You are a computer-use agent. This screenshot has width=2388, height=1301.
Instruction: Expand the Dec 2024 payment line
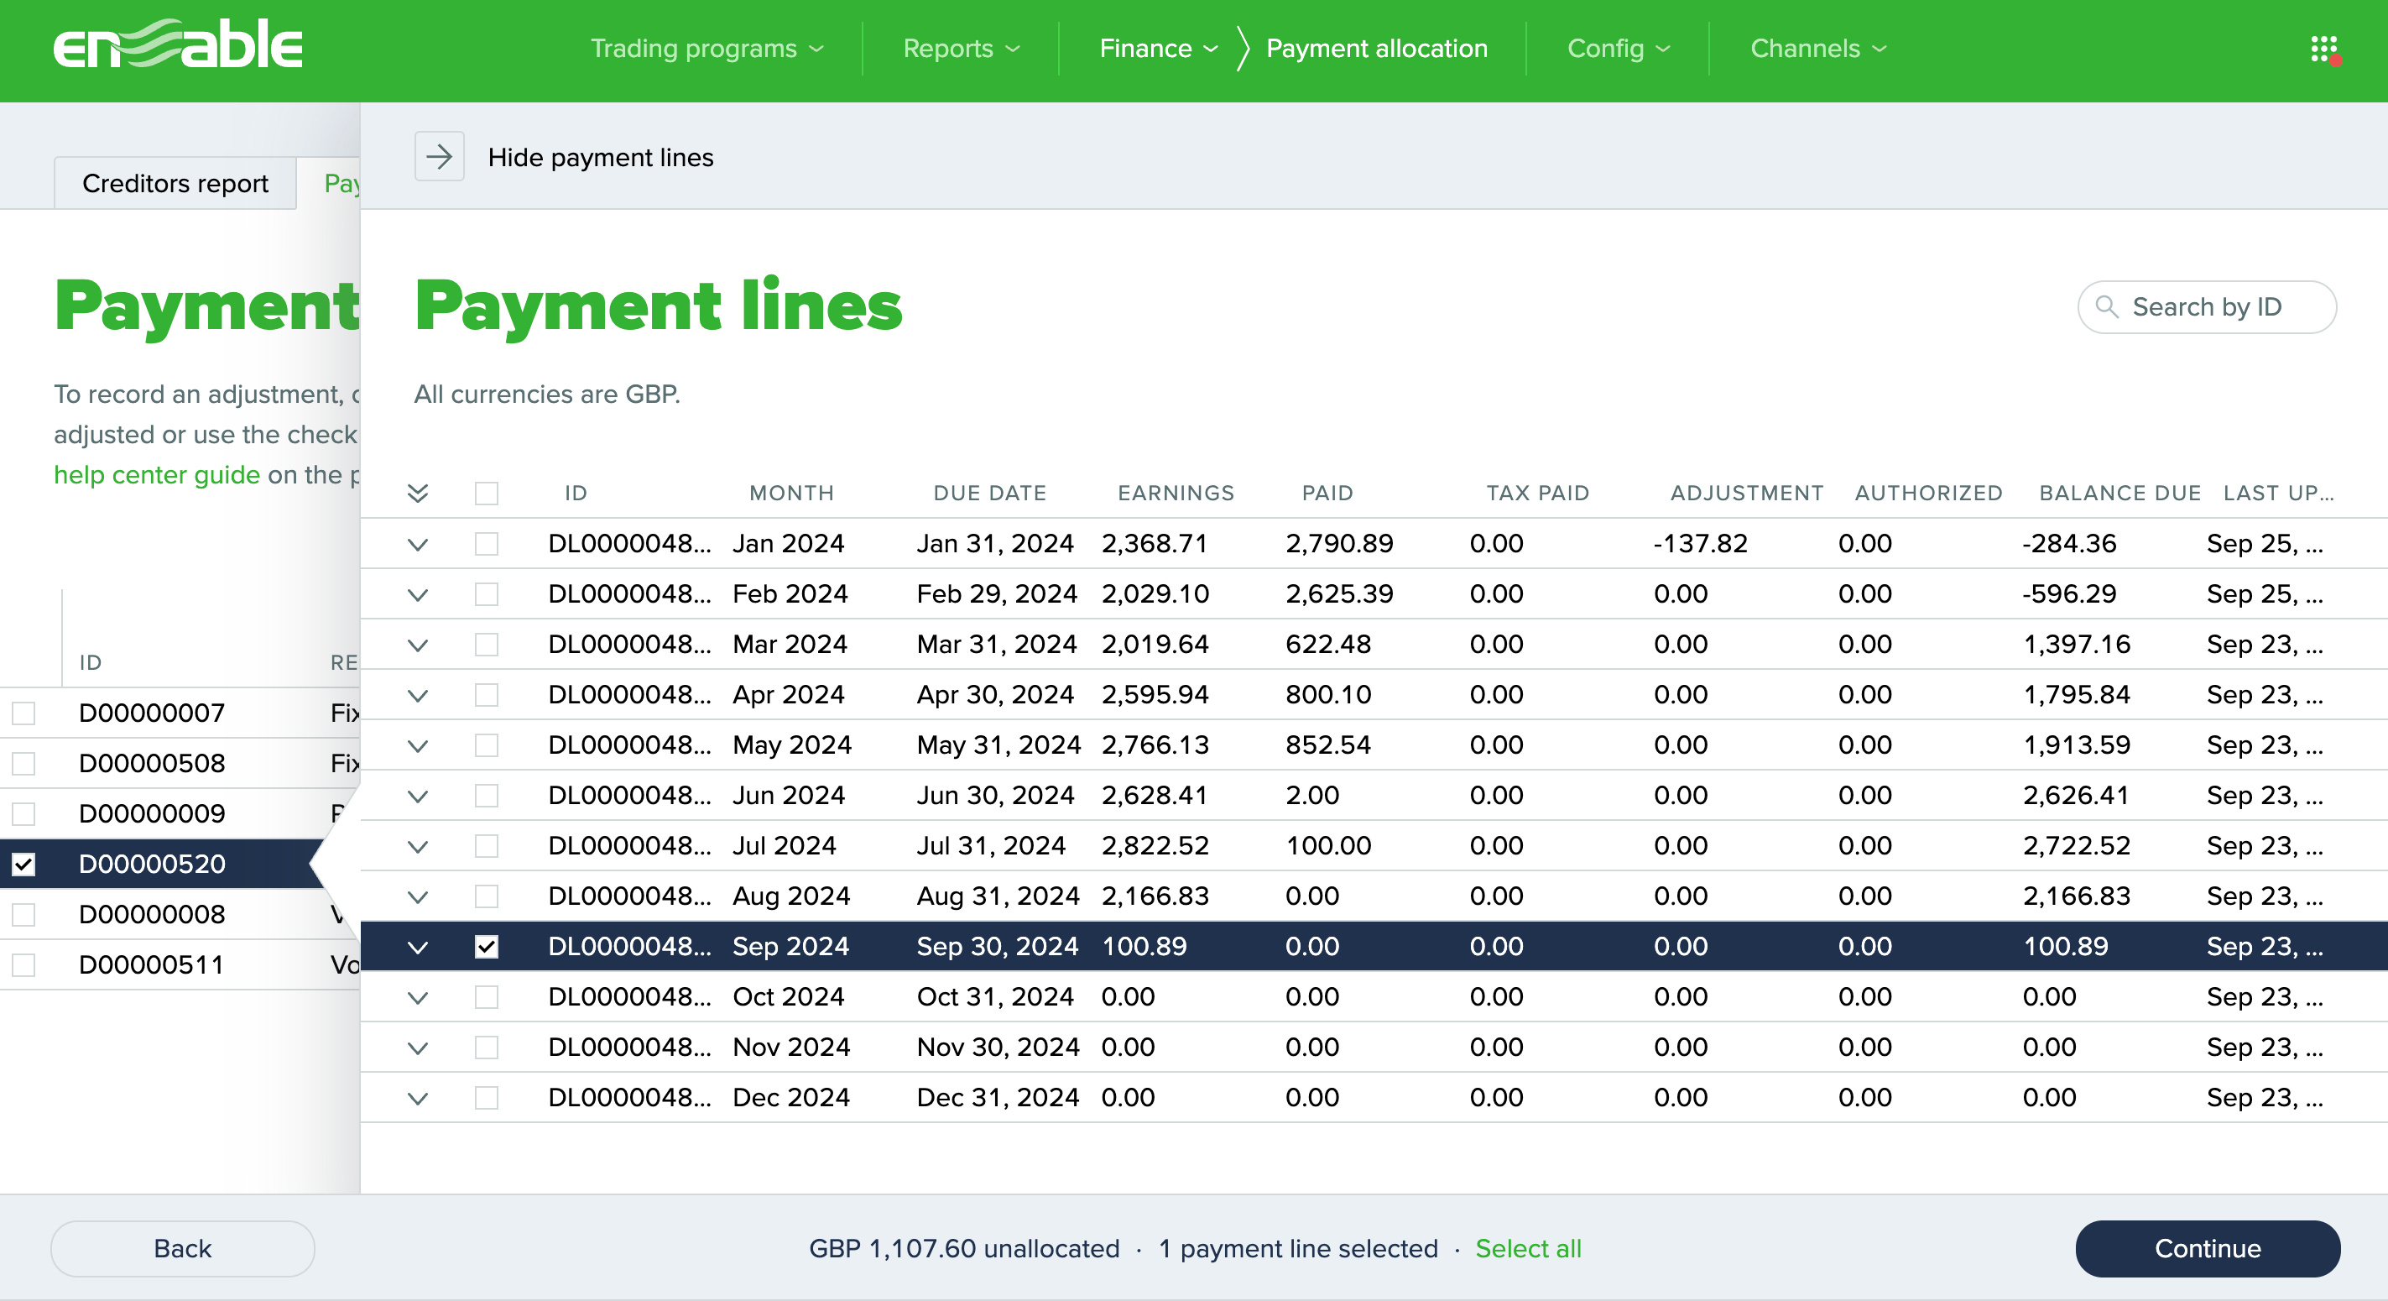pos(418,1098)
